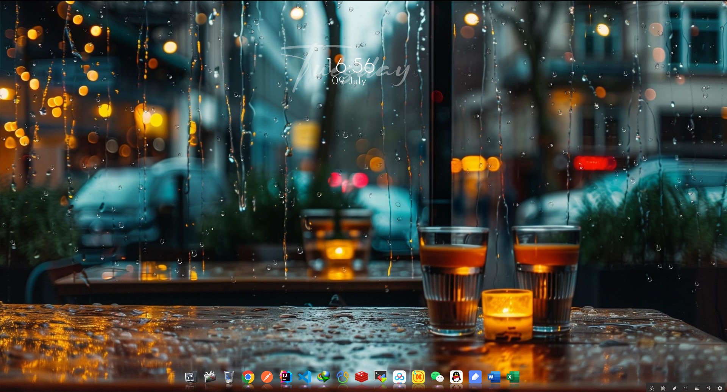This screenshot has height=392, width=727.
Task: Open input method settings gear
Action: [720, 388]
